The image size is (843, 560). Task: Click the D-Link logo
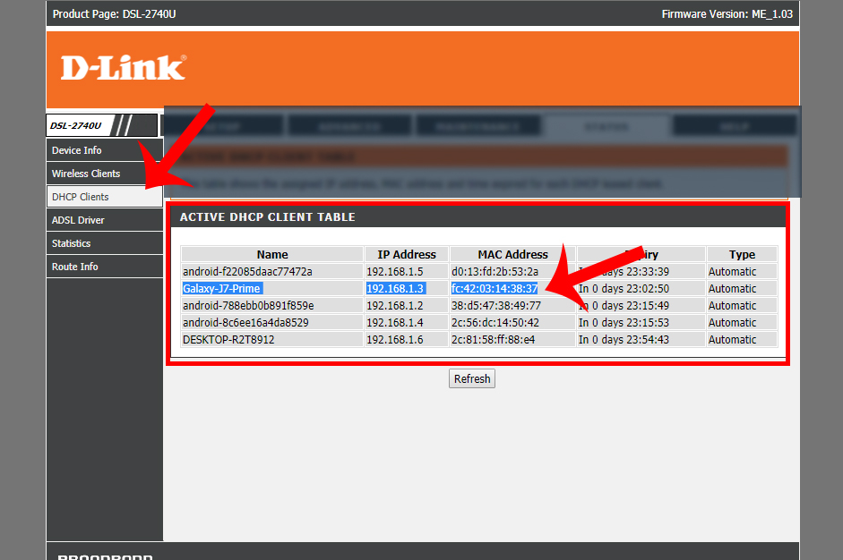(x=124, y=68)
